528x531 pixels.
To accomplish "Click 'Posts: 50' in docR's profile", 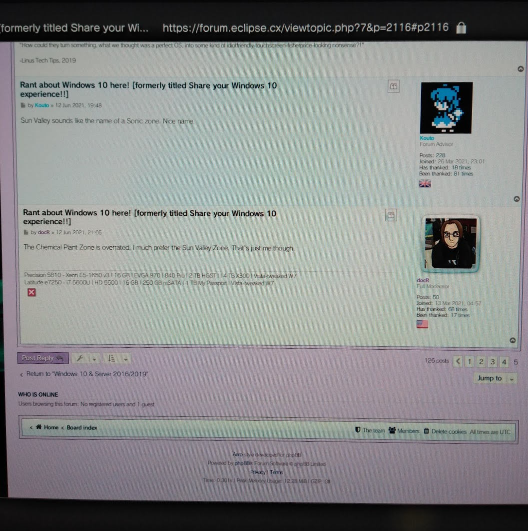I will coord(428,297).
